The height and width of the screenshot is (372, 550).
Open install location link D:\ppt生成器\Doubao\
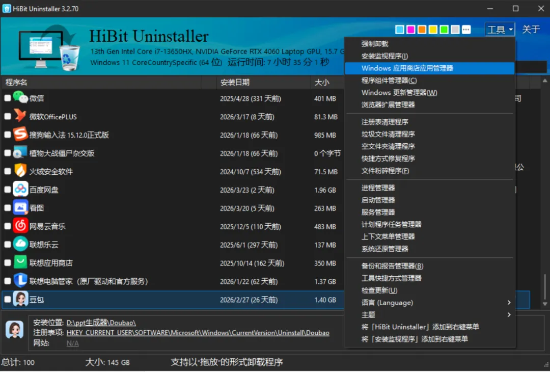pos(101,323)
